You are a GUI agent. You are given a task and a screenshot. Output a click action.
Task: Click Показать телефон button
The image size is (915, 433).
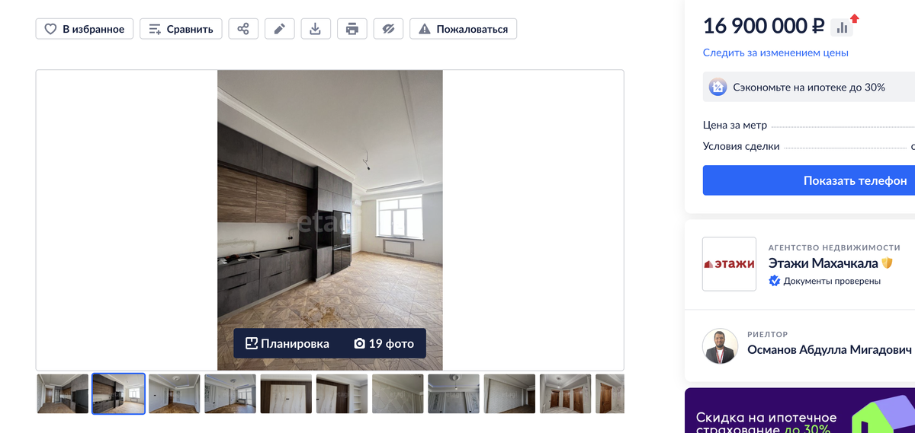pyautogui.click(x=809, y=180)
